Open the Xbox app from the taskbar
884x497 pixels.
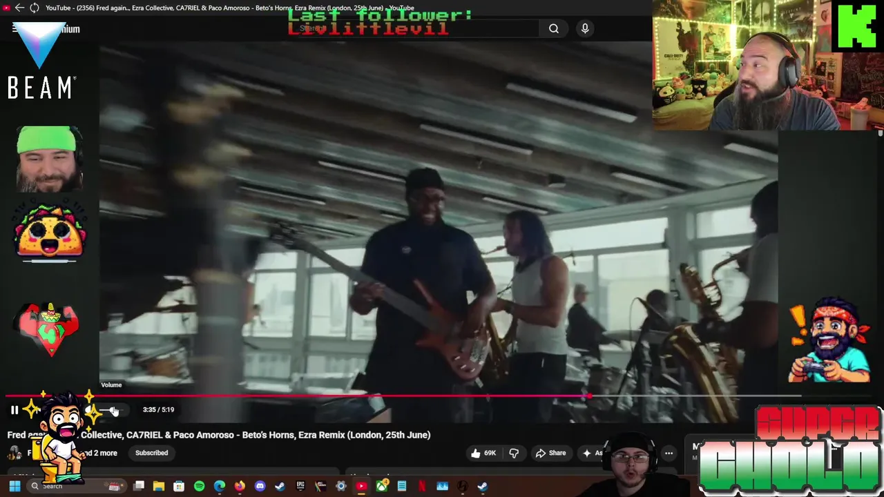click(x=381, y=486)
